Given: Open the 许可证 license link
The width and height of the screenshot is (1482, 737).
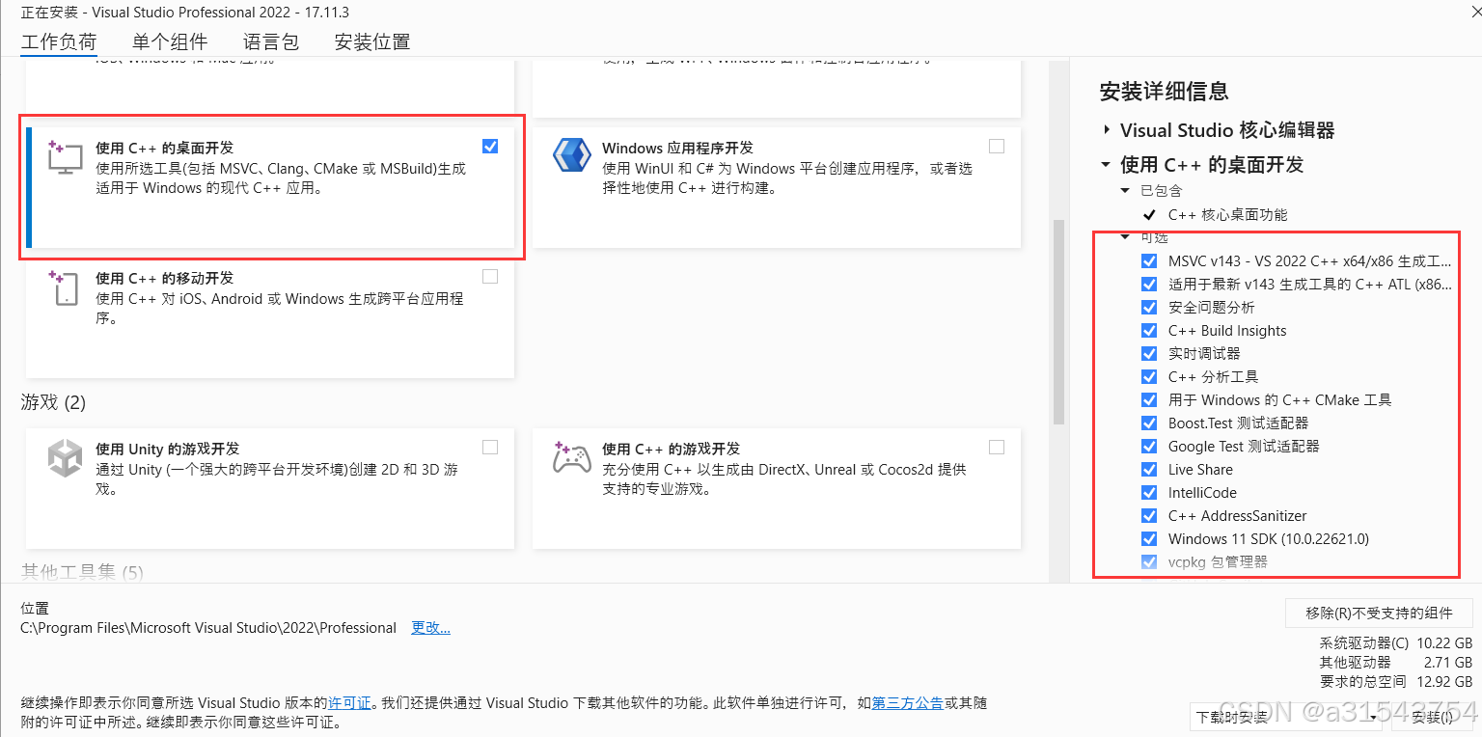Looking at the screenshot, I should tap(349, 703).
